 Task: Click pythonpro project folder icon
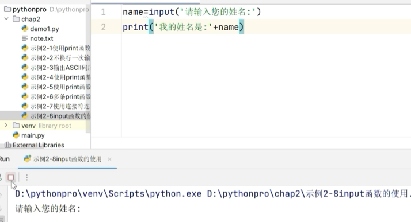point(7,9)
